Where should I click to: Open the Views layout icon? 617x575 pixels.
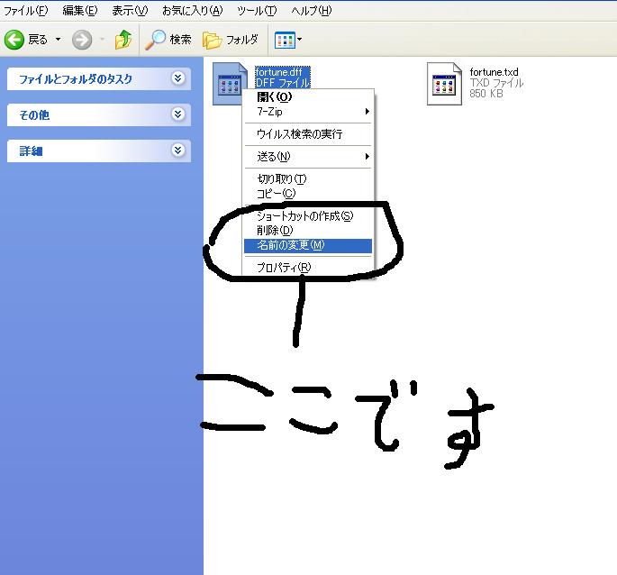[284, 40]
